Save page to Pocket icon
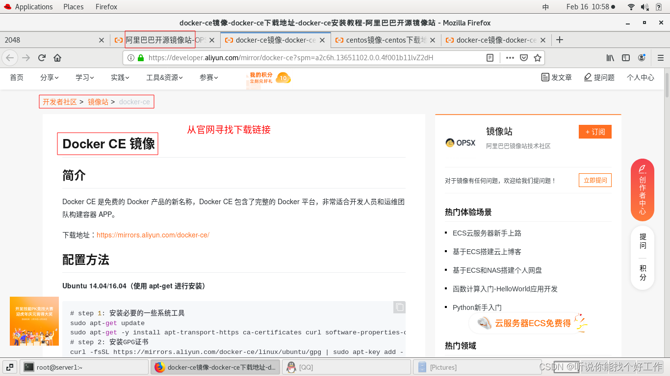Viewport: 670px width, 376px height. [524, 58]
